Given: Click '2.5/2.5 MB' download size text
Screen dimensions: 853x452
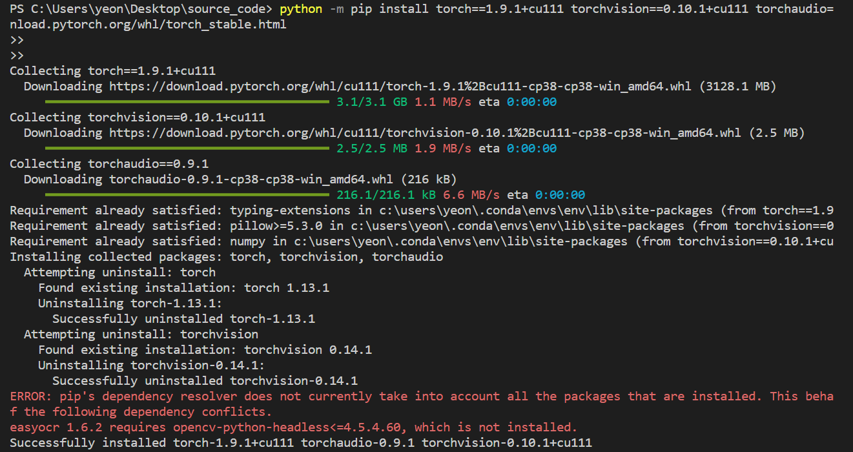Looking at the screenshot, I should click(372, 149).
